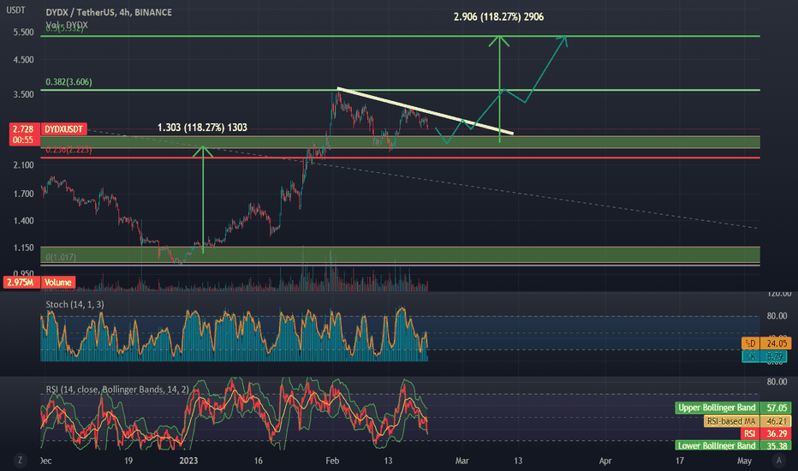Click the 2.906 (118.27%) 2906 measurement label
The width and height of the screenshot is (798, 471).
click(x=498, y=17)
